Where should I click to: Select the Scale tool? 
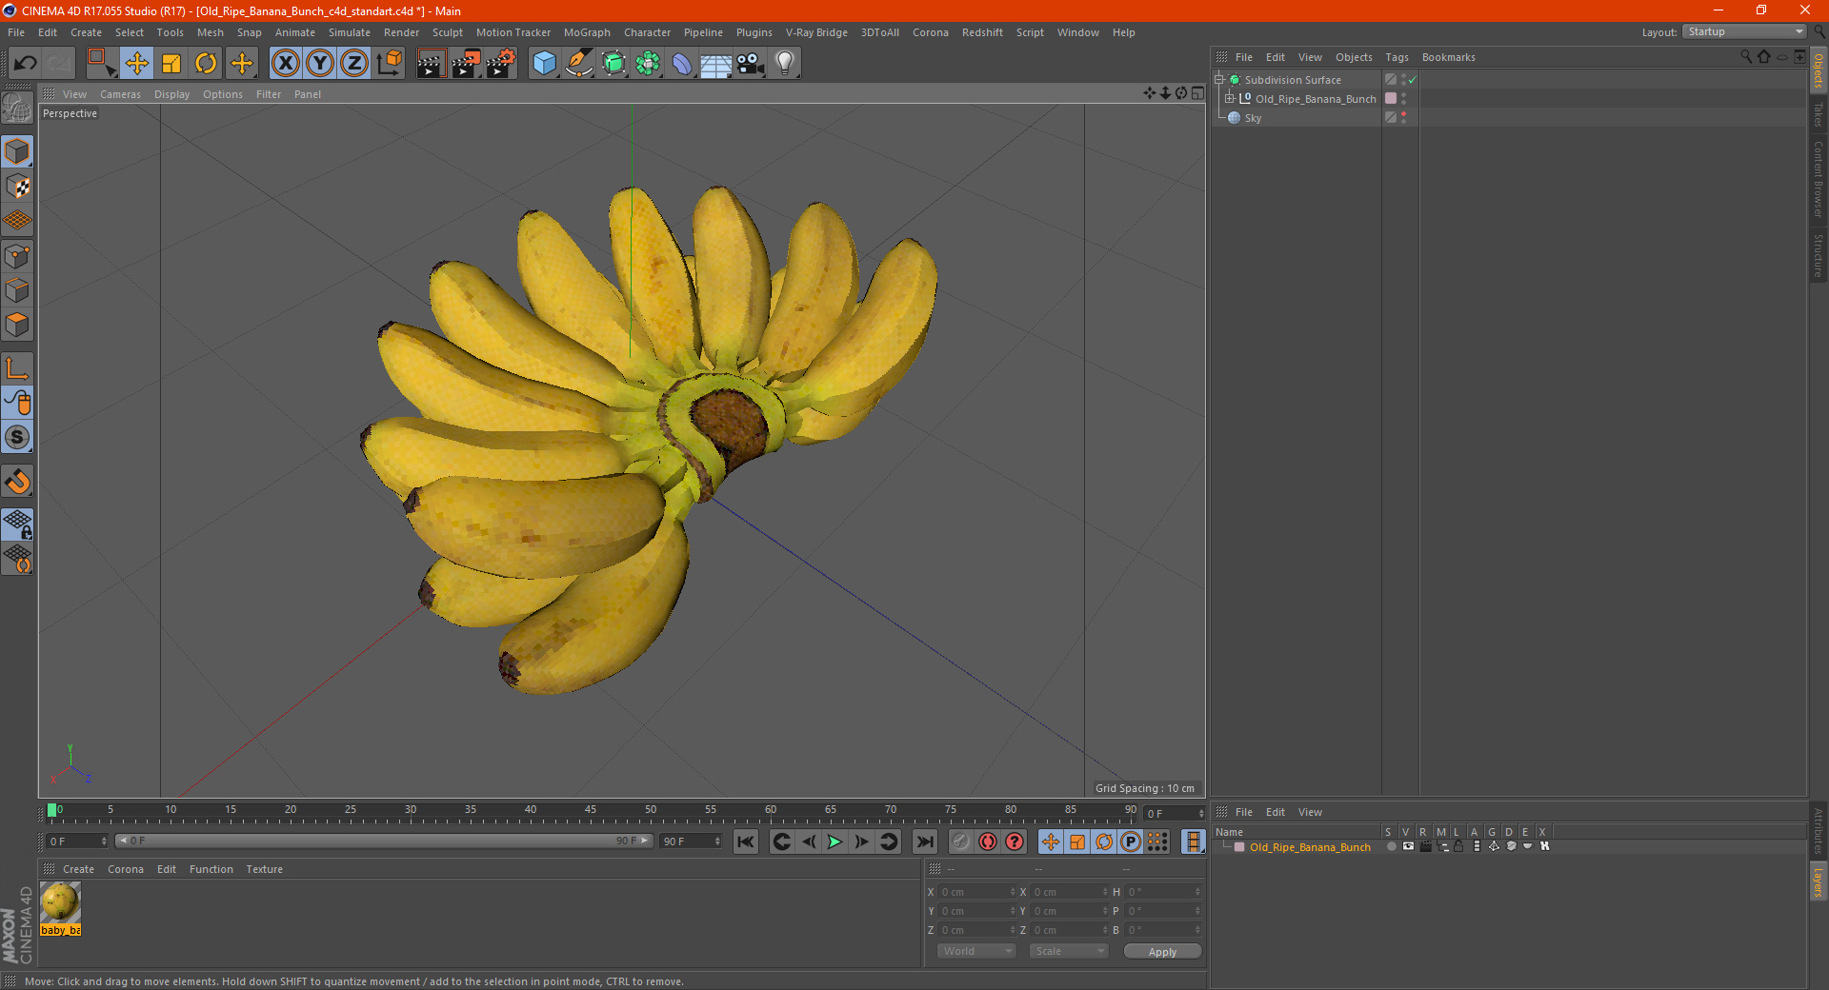(x=171, y=64)
